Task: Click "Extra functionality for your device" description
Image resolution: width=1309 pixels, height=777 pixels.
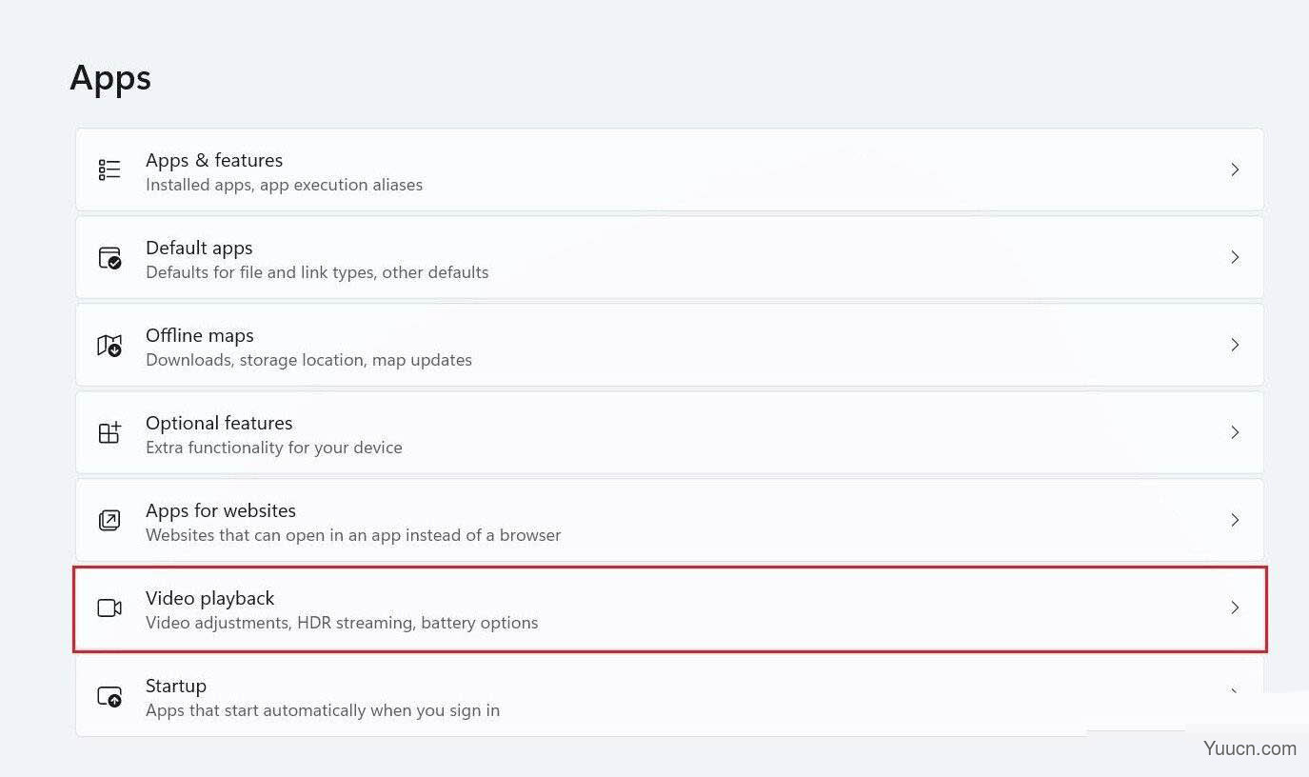Action: 274,448
